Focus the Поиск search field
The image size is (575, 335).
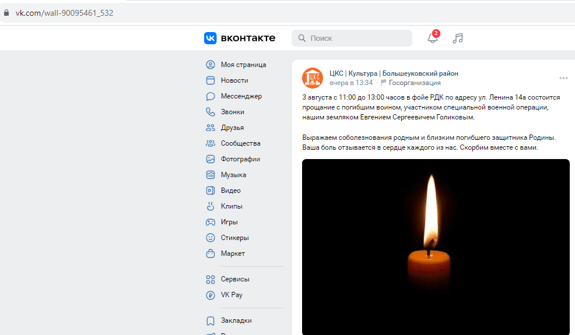[352, 38]
